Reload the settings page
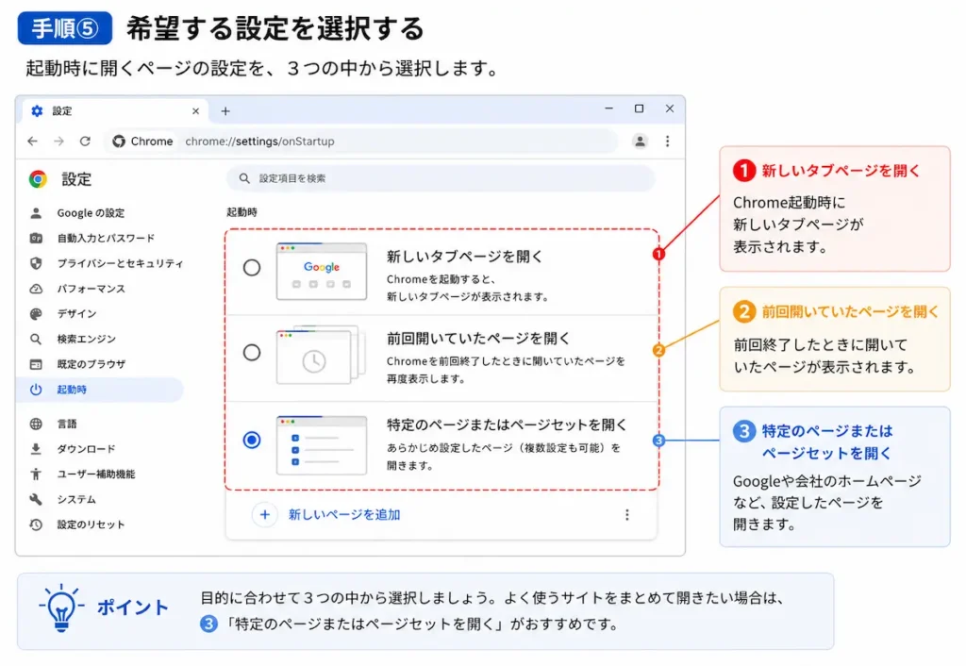966x666 pixels. pos(85,142)
